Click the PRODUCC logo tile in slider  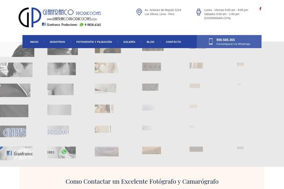[58, 130]
